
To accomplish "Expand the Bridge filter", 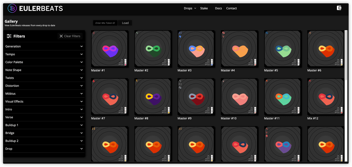I will click(x=44, y=133).
